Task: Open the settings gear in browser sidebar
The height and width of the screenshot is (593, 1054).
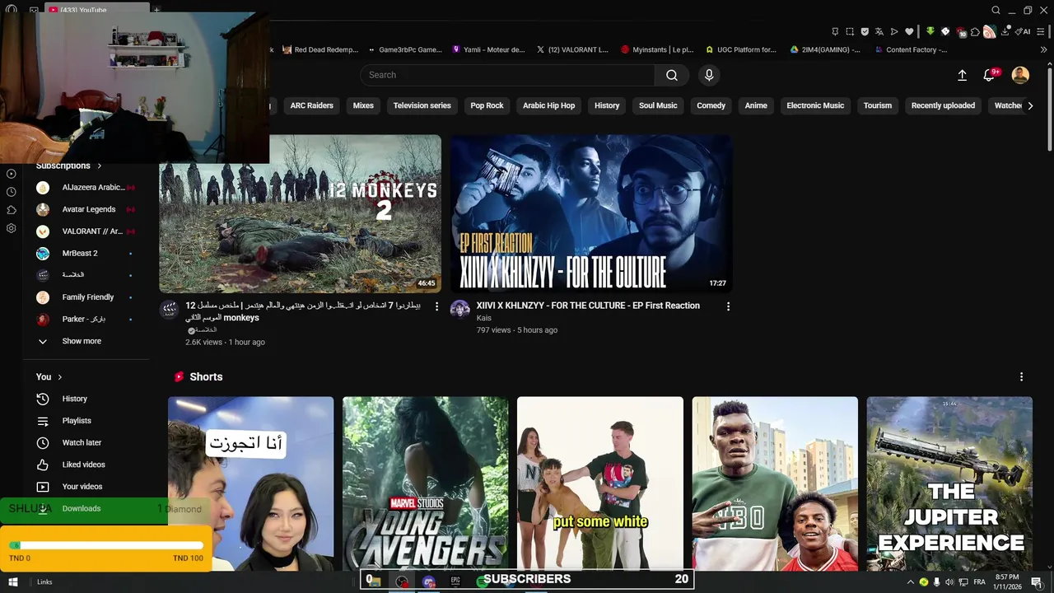Action: tap(11, 228)
